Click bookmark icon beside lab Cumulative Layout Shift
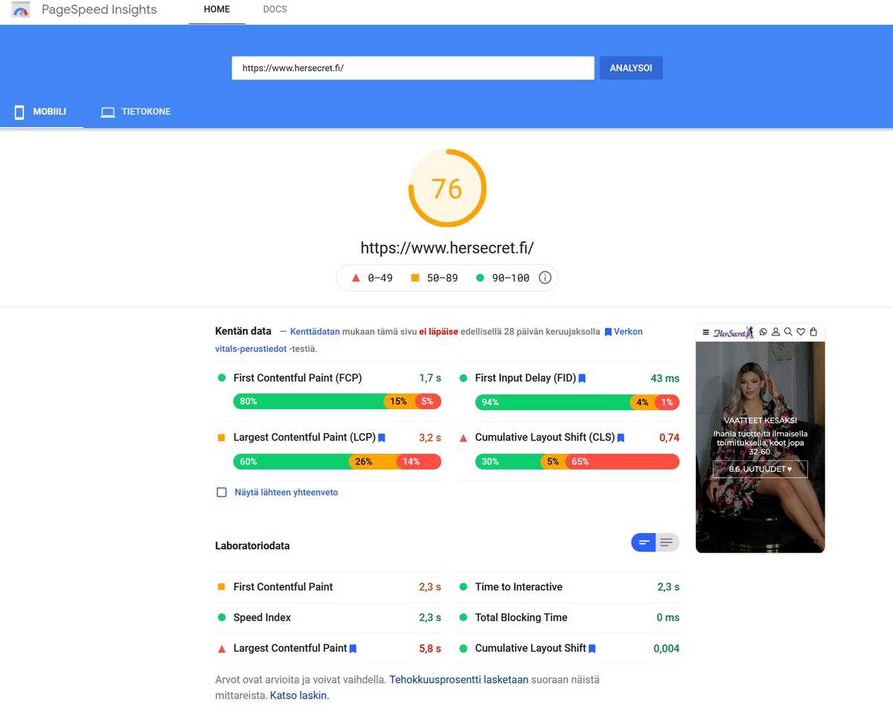893x715 pixels. pyautogui.click(x=592, y=649)
